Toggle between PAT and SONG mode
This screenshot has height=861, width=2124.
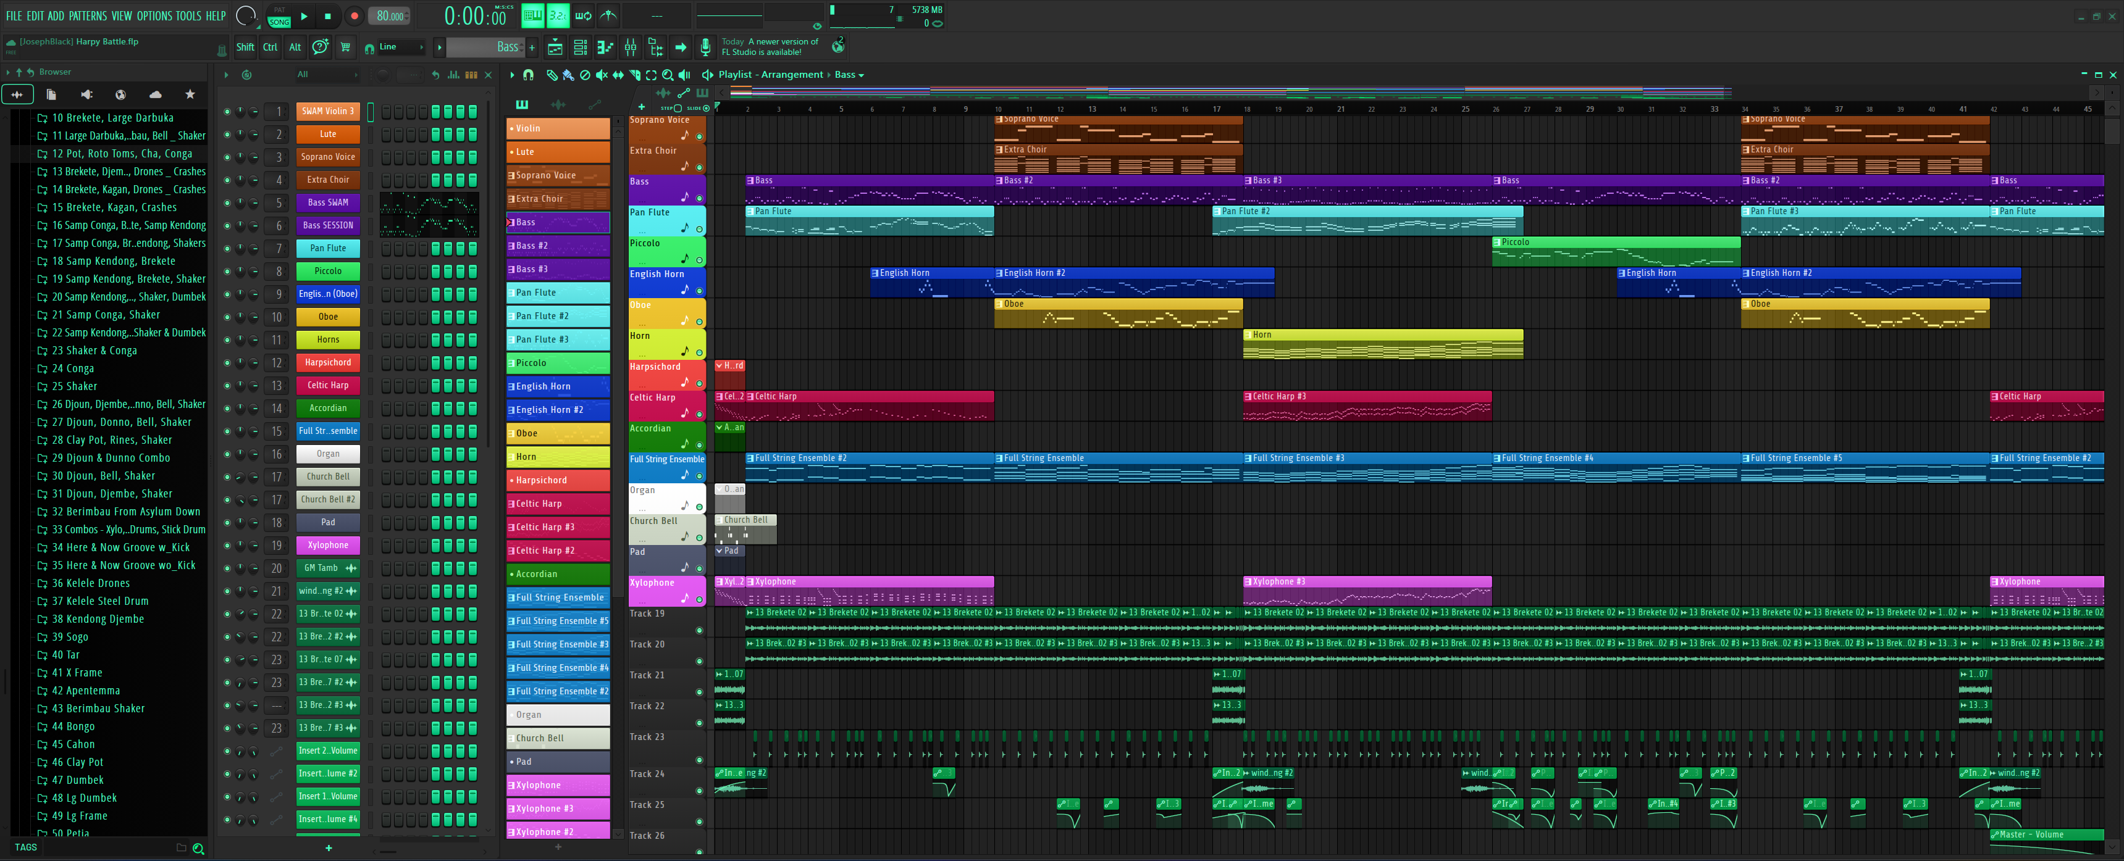tap(279, 17)
